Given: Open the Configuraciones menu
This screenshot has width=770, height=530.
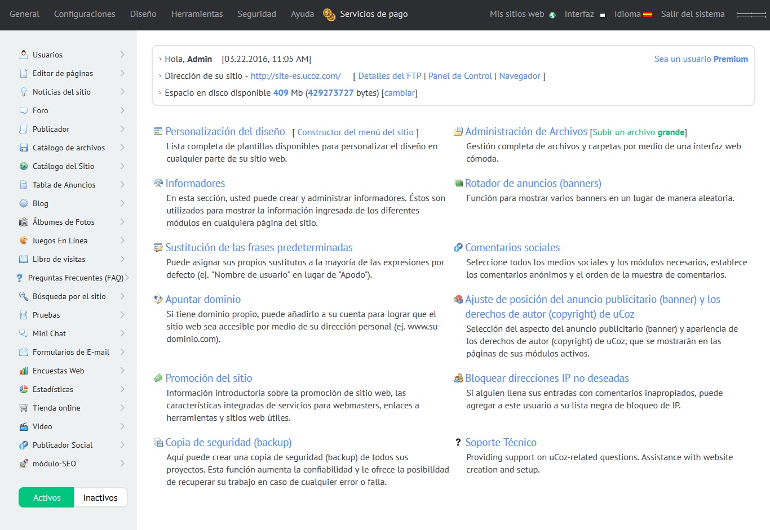Looking at the screenshot, I should pos(85,14).
